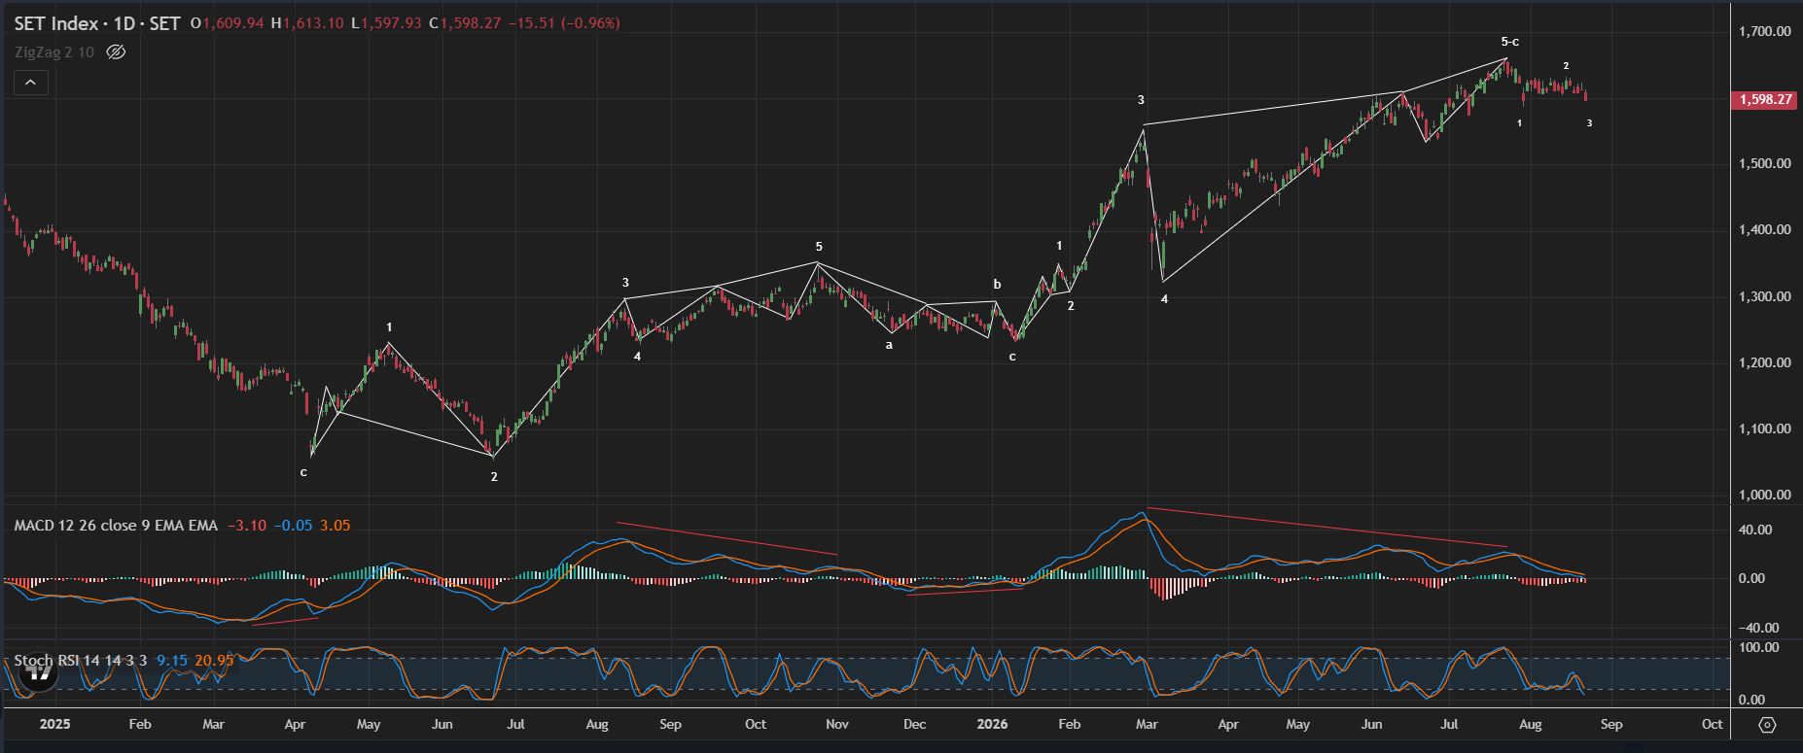Click the 1,300.00 price axis label
1803x753 pixels.
1763,296
